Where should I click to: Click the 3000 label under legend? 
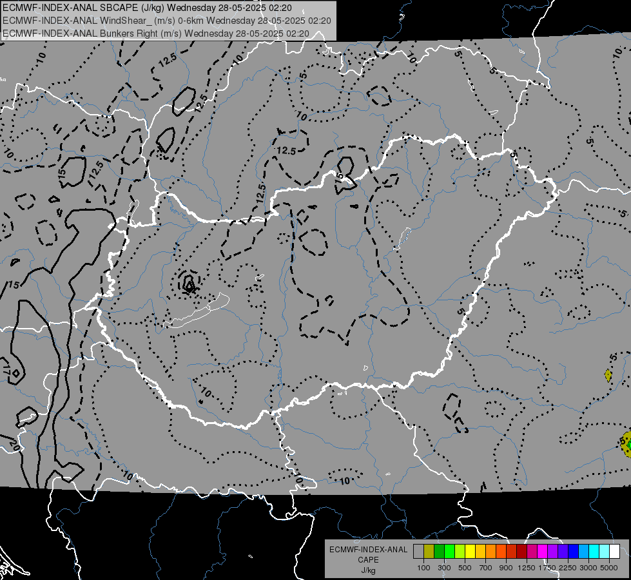588,568
